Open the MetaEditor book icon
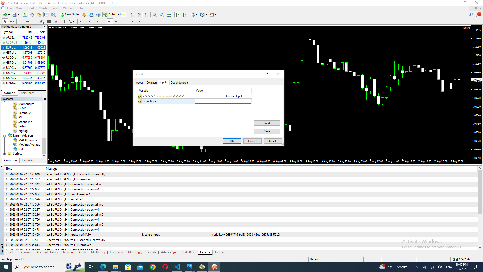Screen dimensions: 483x272 pos(84,15)
